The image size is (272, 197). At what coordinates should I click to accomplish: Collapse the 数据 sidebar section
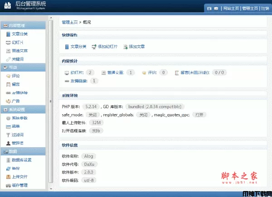pyautogui.click(x=23, y=152)
